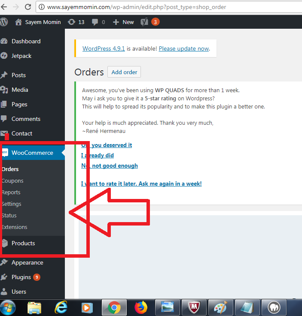
Task: Click the Appearance paintbrush icon
Action: [4, 262]
